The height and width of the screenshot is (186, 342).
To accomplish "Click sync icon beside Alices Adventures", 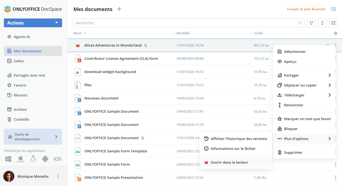I will (x=146, y=45).
